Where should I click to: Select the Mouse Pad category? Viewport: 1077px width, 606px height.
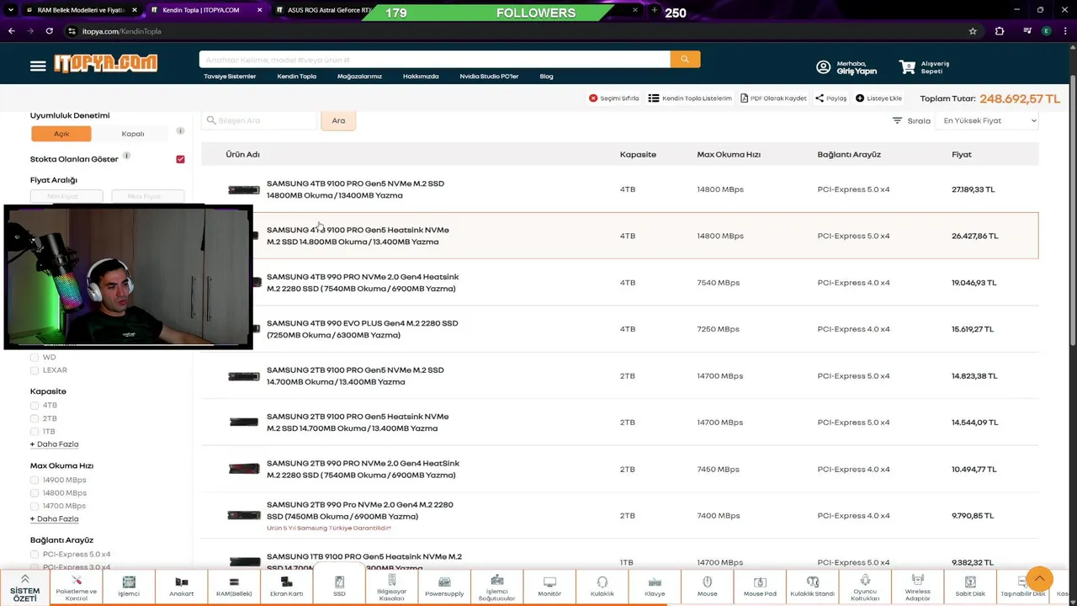[760, 587]
